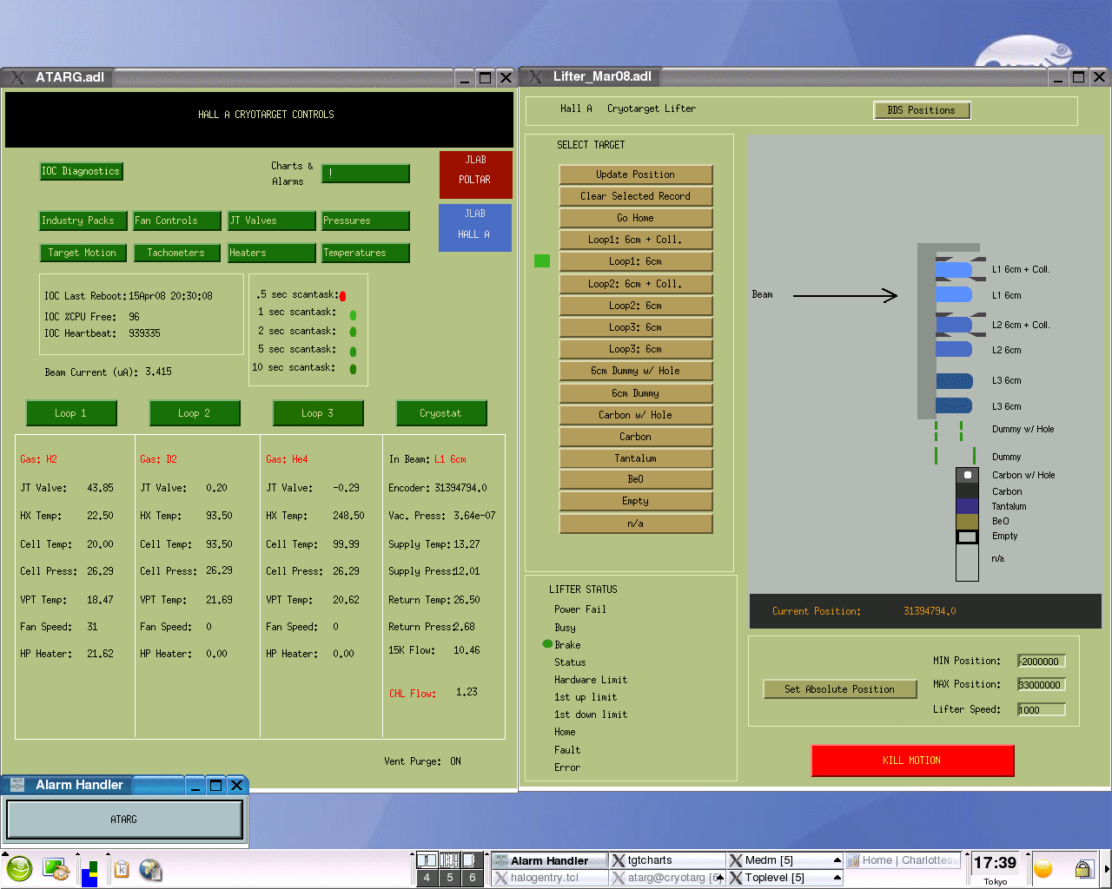Open IOC Diagnostics
Screen dimensions: 1112x889
point(82,171)
